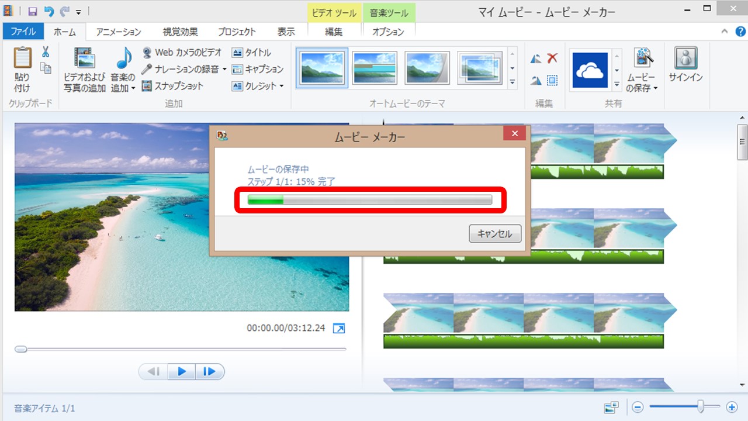The width and height of the screenshot is (748, 421).
Task: Add a Caption to the clip
Action: coord(258,69)
